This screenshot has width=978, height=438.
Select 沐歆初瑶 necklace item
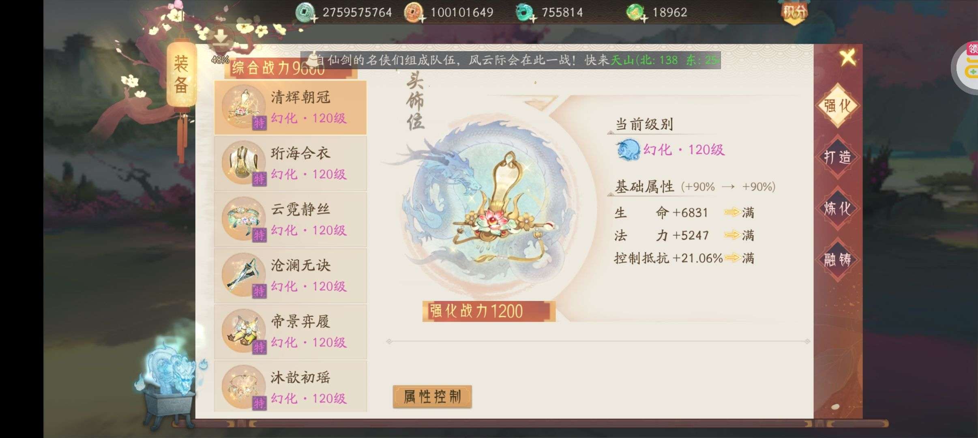tap(290, 386)
